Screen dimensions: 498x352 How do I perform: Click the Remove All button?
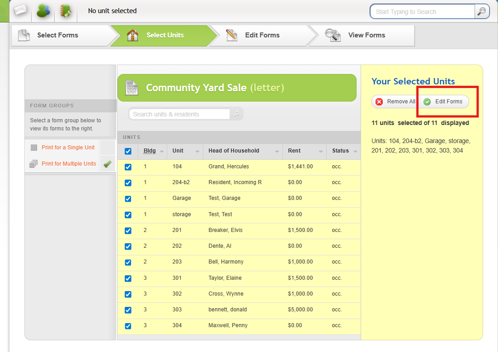pos(395,102)
